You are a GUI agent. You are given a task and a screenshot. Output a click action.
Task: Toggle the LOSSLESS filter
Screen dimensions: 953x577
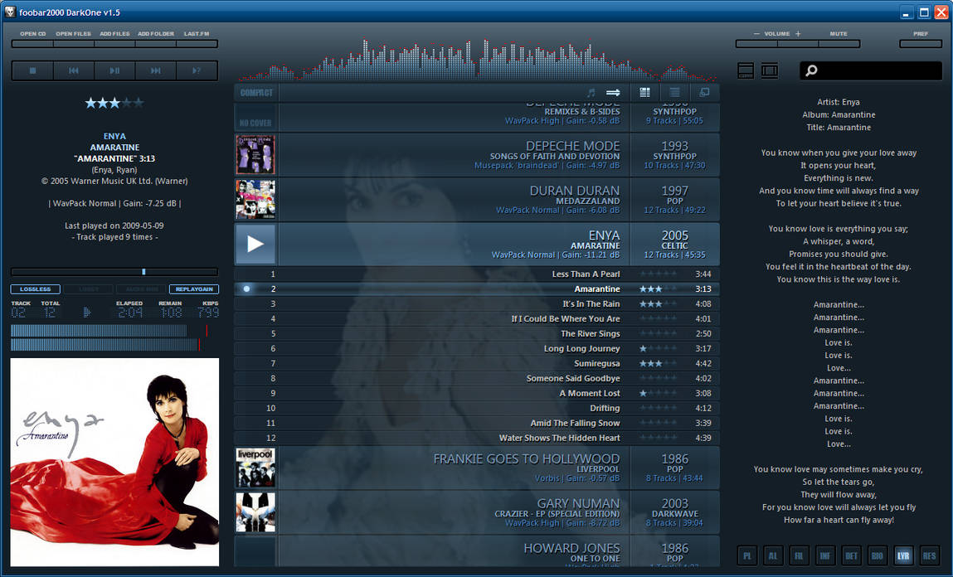click(x=34, y=288)
